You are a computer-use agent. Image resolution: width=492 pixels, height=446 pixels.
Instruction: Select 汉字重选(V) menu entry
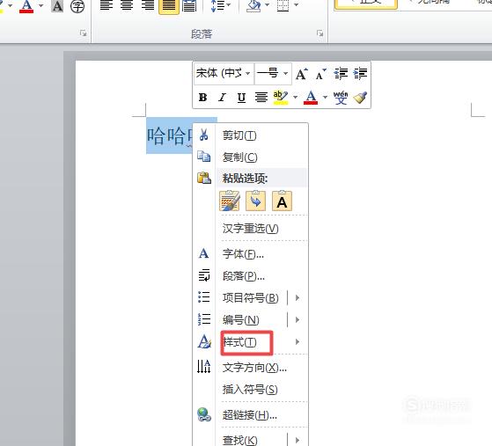coord(250,229)
